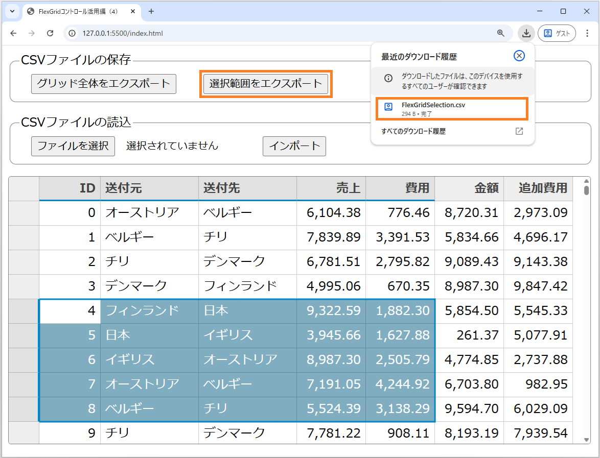Select row header of row ID 0

click(24, 213)
